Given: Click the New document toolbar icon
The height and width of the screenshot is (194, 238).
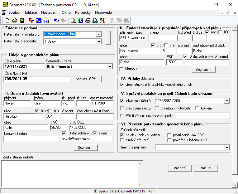Looking at the screenshot, I should click(8, 21).
